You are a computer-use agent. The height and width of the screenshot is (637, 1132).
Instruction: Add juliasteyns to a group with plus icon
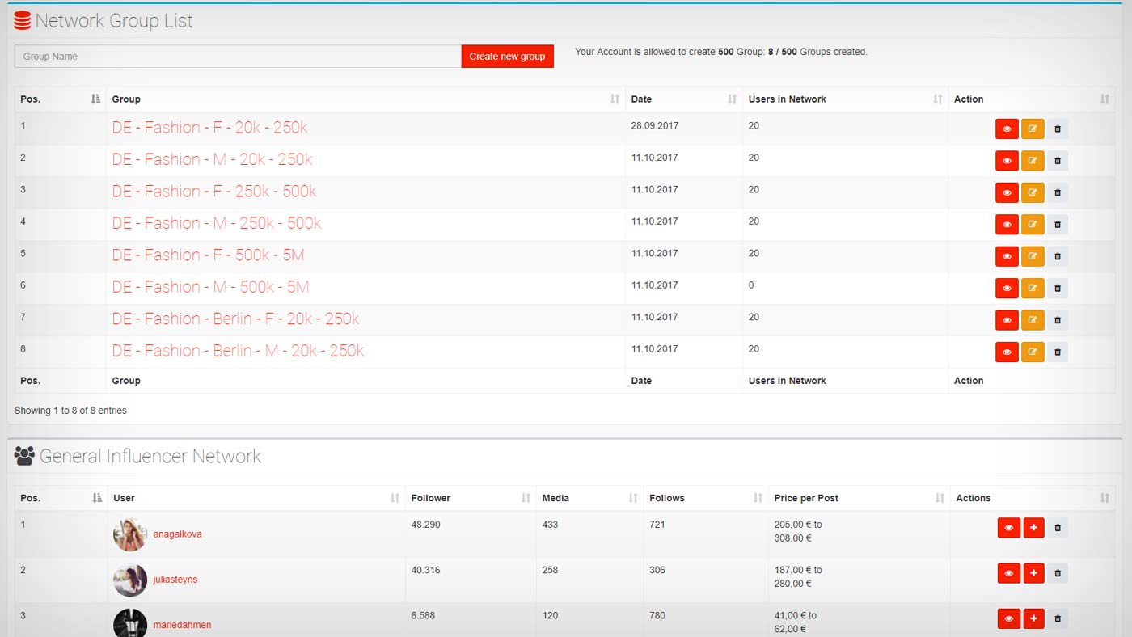(x=1034, y=574)
